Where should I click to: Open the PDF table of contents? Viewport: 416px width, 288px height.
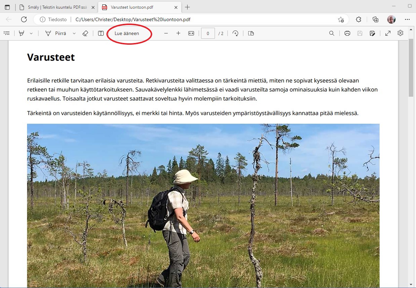(7, 33)
